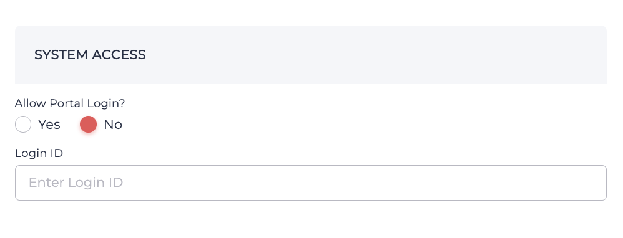623x238 pixels.
Task: Select the Yes radio button
Action: click(23, 124)
